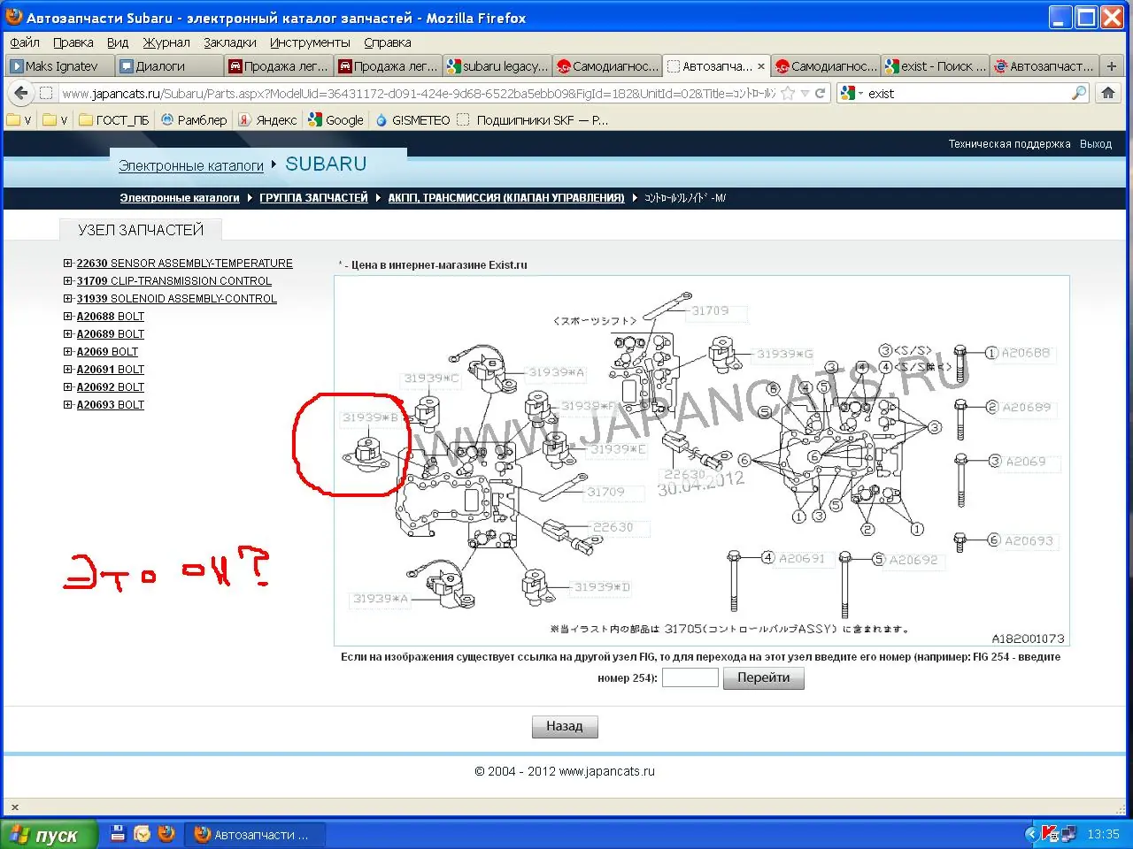Open the Электронные каталоги header link
This screenshot has width=1133, height=849.
[x=191, y=165]
